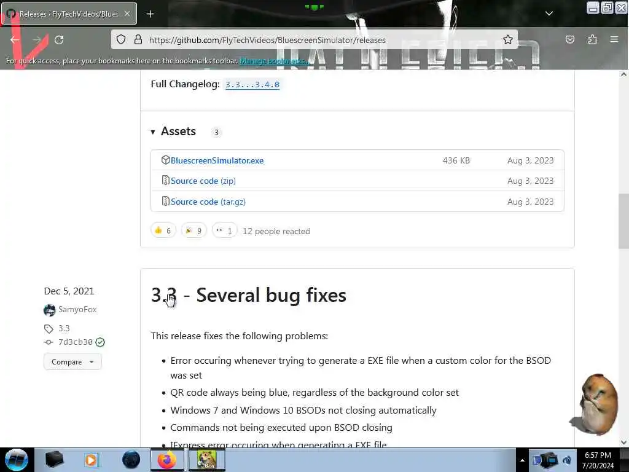
Task: Click the Assets count badge 3
Action: tap(216, 132)
